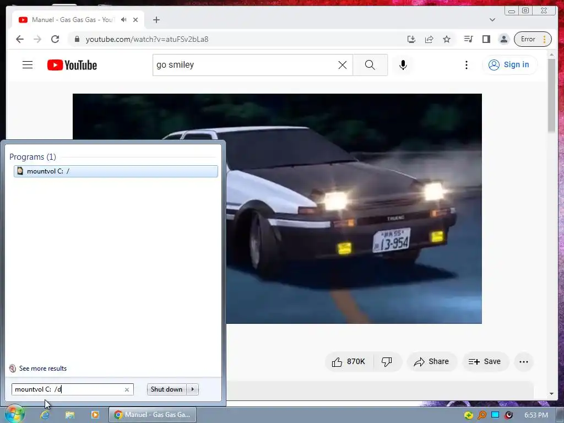Viewport: 564px width, 423px height.
Task: Share this page from address bar
Action: [x=429, y=39]
